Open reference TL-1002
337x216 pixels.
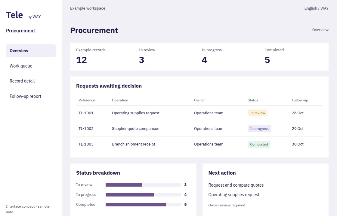click(x=86, y=129)
